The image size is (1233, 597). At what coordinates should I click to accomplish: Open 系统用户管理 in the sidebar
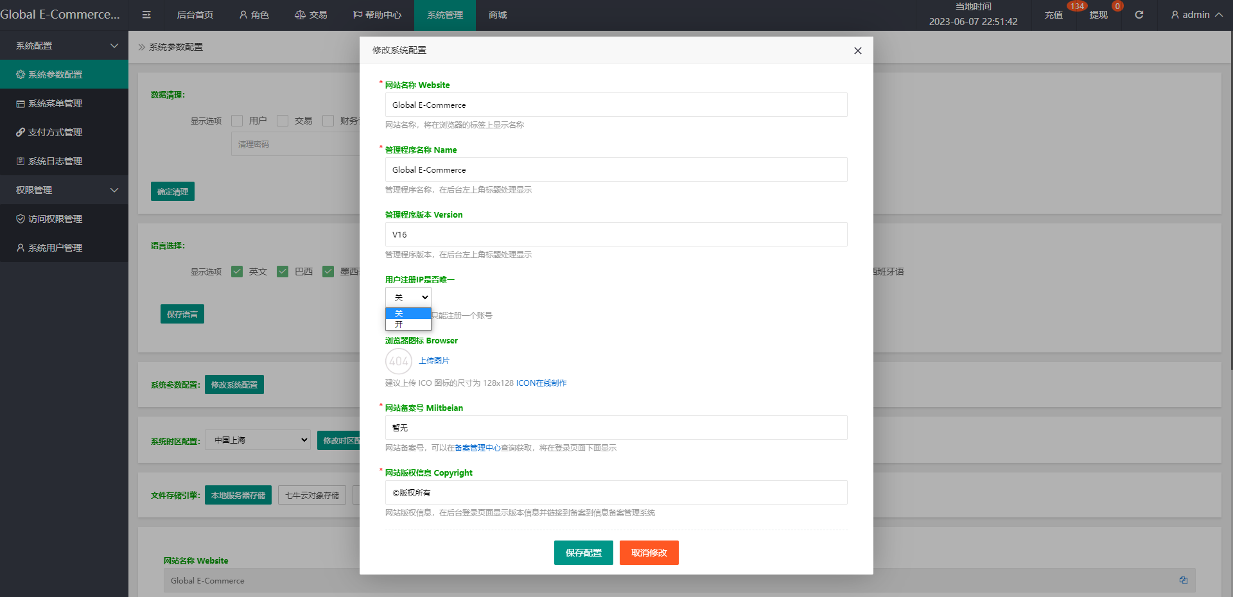pos(64,248)
